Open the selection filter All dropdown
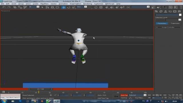This screenshot has height=103, width=183. coord(38,7)
